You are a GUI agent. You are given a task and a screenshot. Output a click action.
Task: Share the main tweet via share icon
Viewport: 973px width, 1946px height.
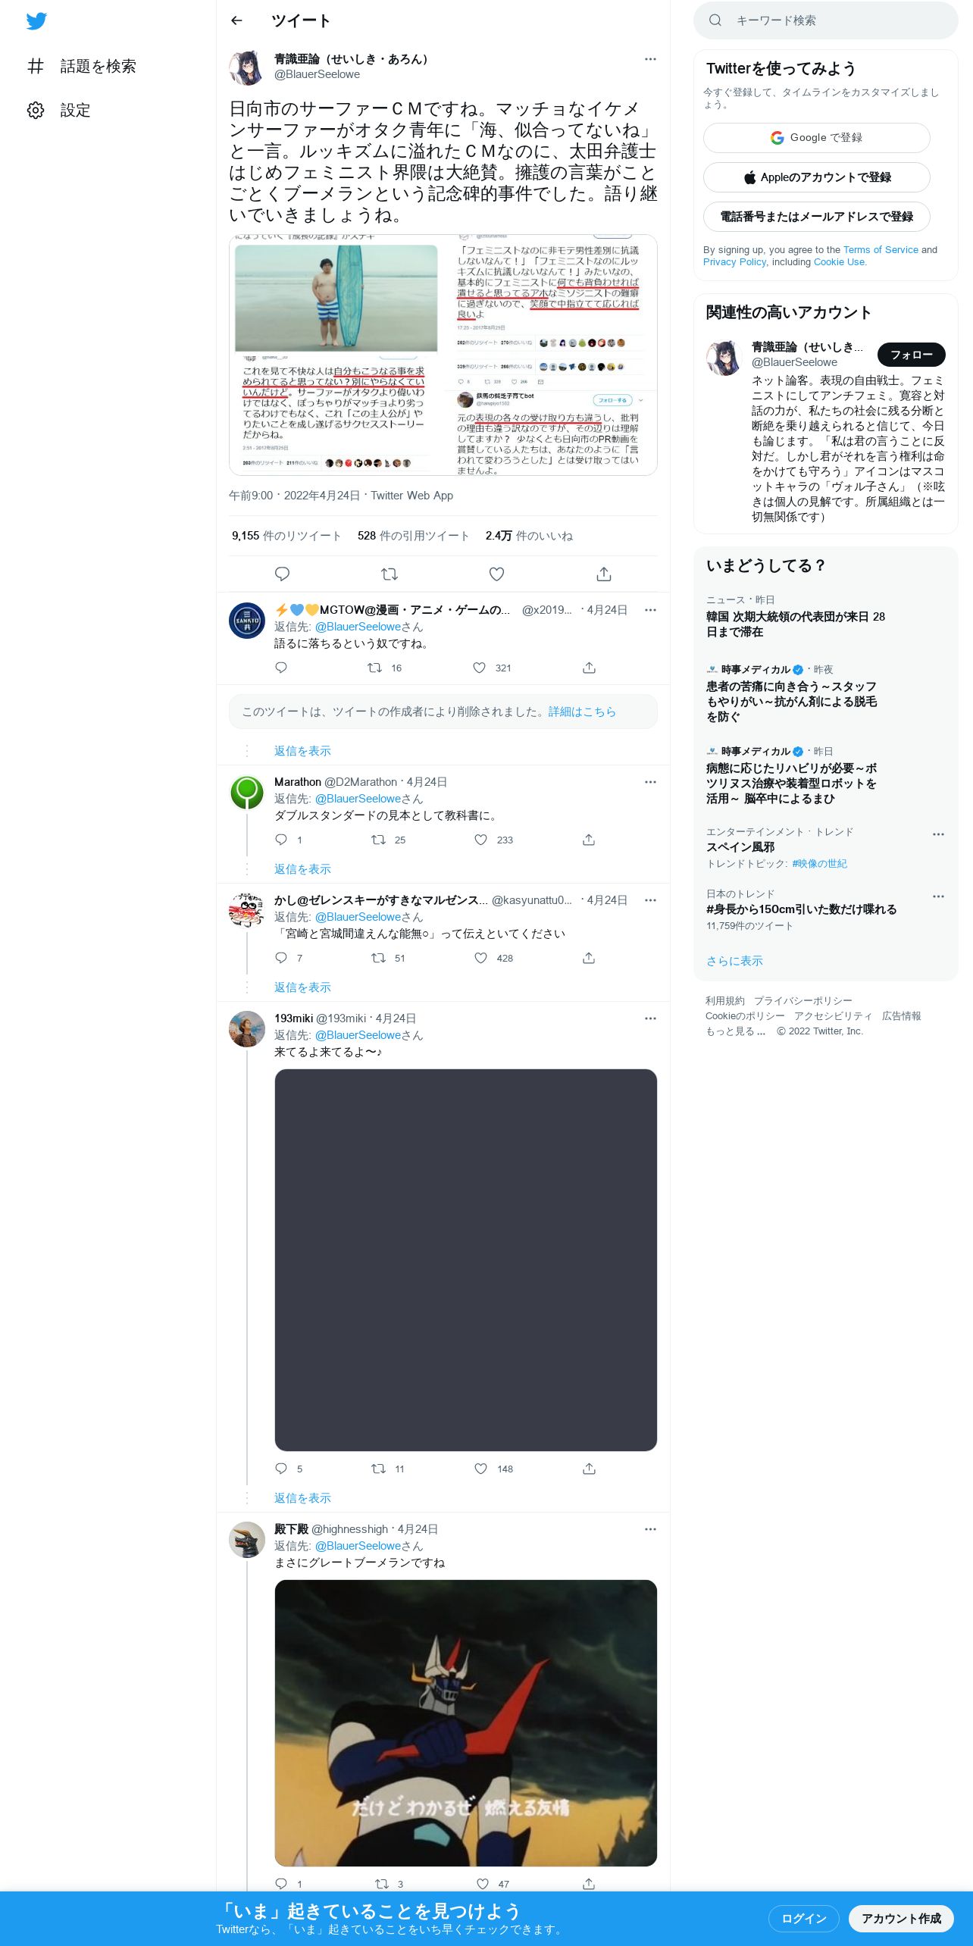click(604, 574)
